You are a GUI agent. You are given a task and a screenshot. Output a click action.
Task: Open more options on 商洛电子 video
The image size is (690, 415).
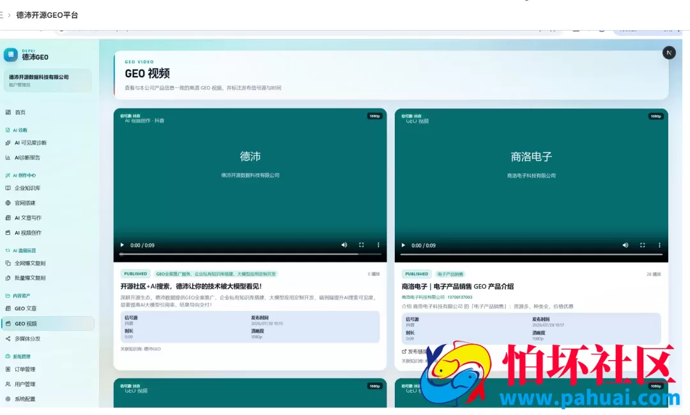click(659, 245)
